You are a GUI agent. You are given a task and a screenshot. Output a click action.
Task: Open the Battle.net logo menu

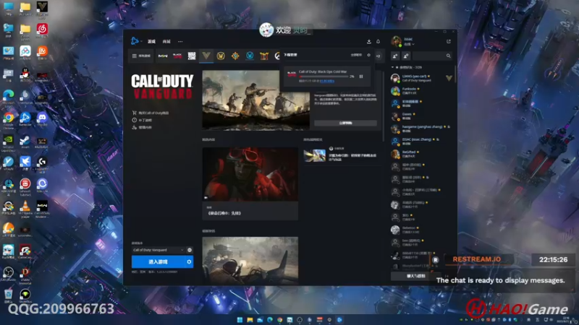(x=135, y=41)
